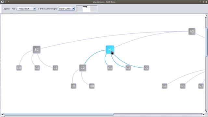Click the horizontal scrollbar thumb
Image resolution: width=208 pixels, height=117 pixels.
[x=59, y=114]
